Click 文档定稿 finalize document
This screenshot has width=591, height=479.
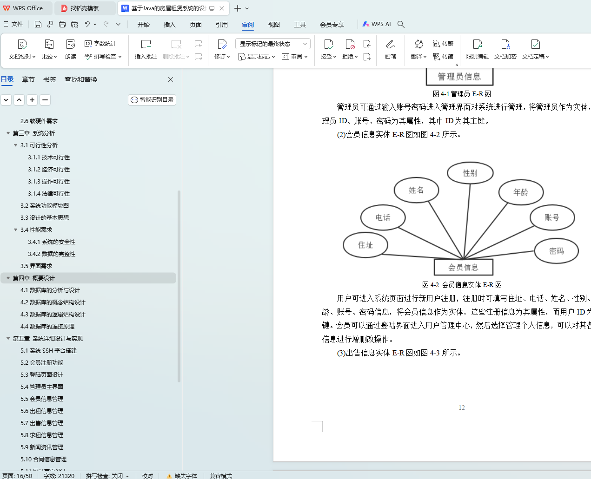click(535, 49)
